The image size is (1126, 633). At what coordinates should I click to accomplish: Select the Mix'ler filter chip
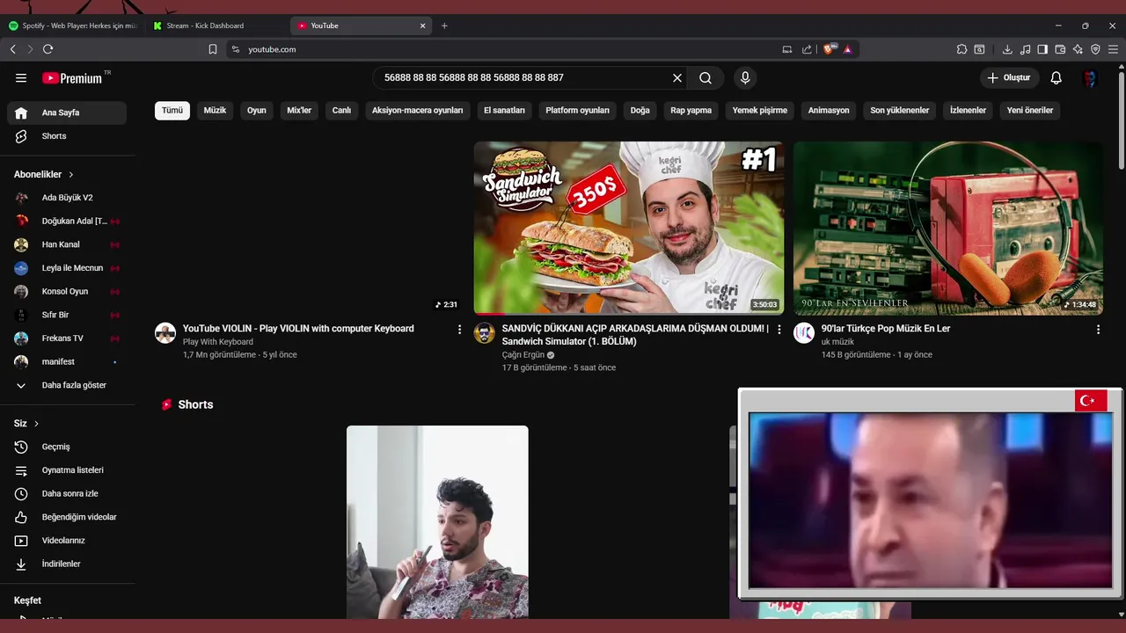[299, 111]
